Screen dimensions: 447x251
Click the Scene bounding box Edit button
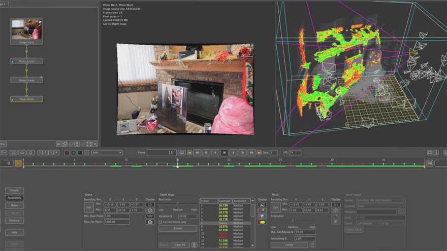tap(89, 207)
